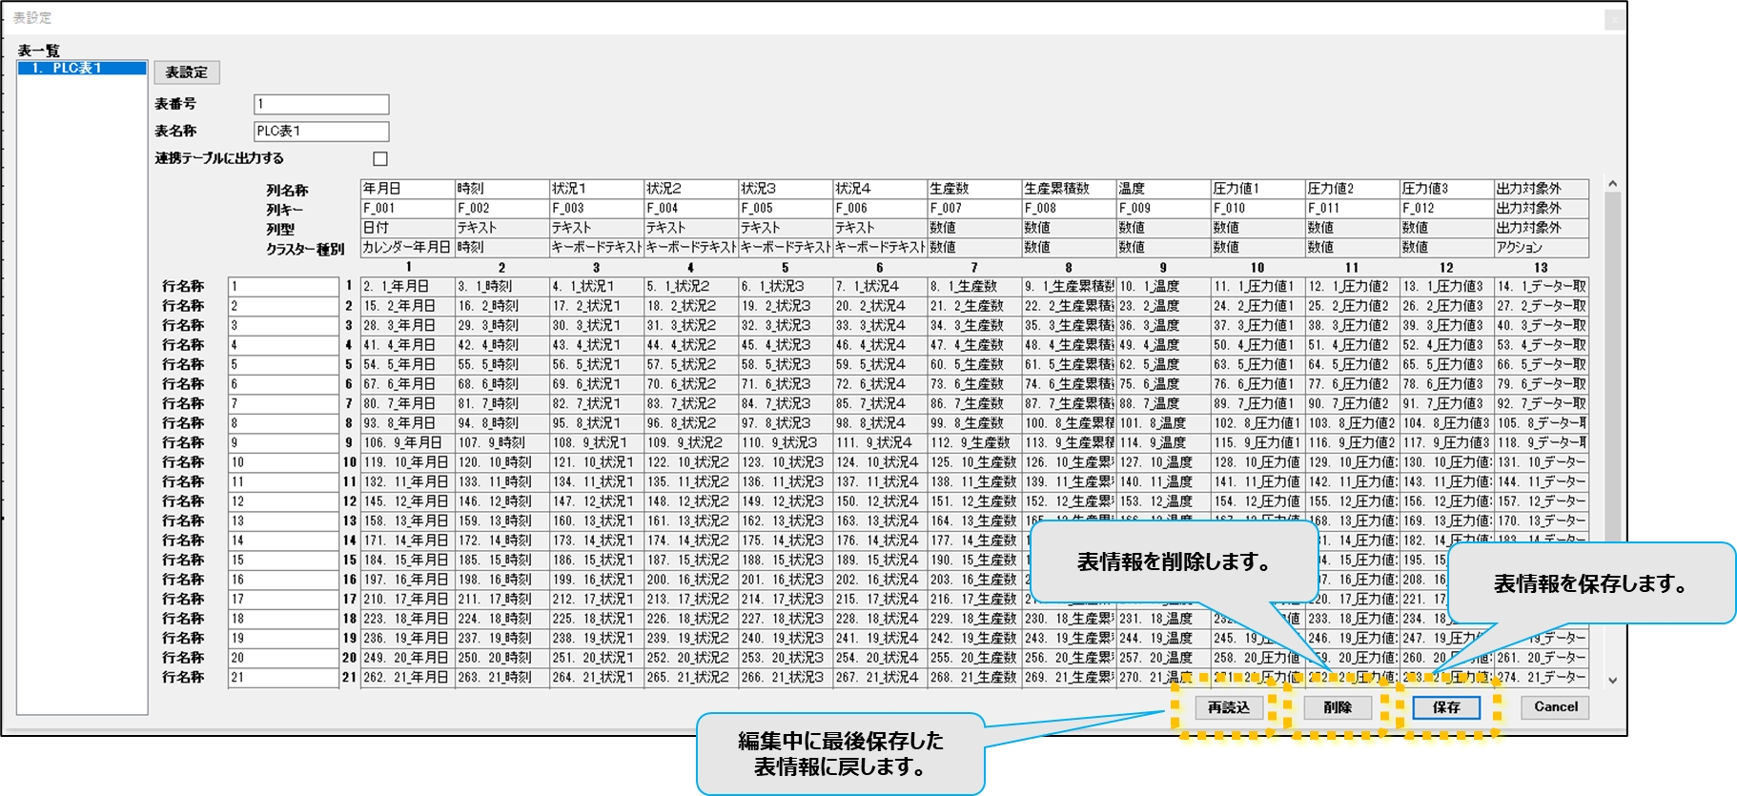Click the 日付 column type cell
This screenshot has width=1737, height=796.
tap(407, 228)
